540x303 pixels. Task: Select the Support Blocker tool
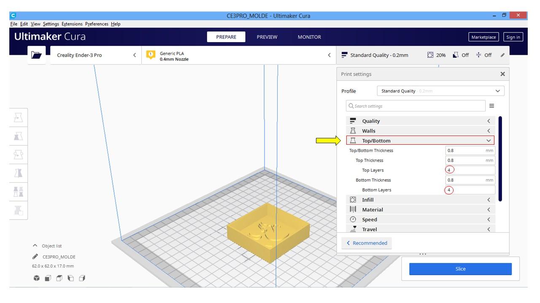(x=19, y=210)
